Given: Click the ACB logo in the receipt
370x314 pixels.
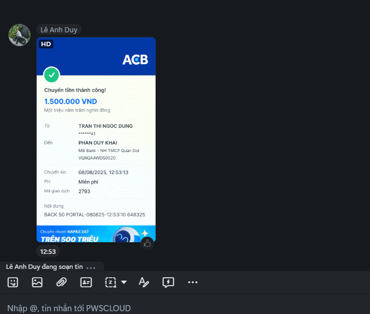Looking at the screenshot, I should (x=135, y=60).
